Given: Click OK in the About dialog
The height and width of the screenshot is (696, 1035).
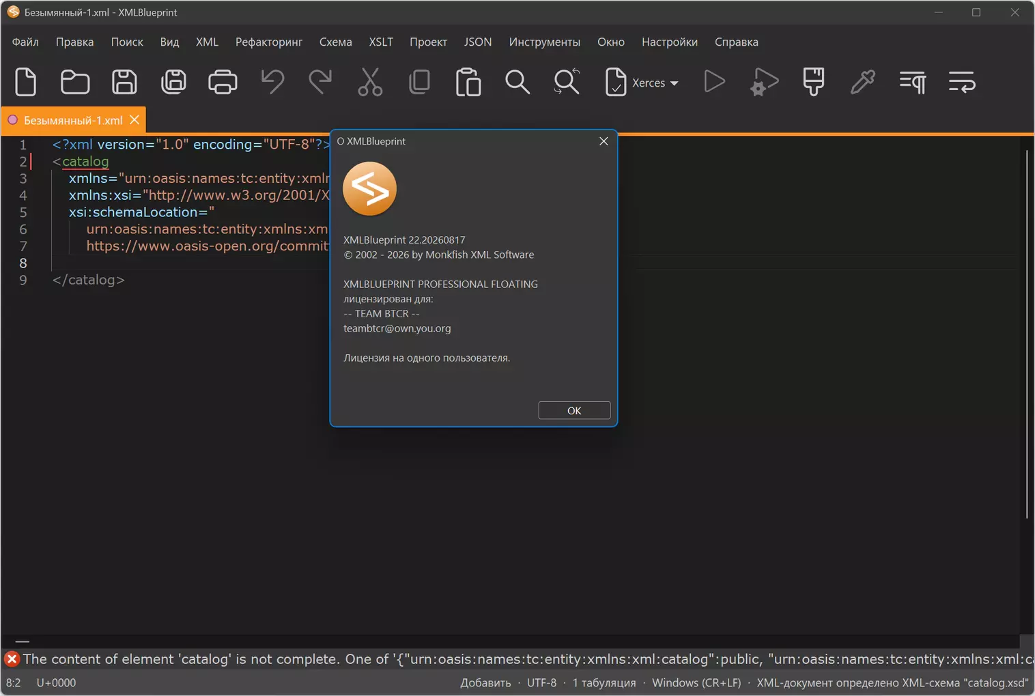Looking at the screenshot, I should point(574,411).
